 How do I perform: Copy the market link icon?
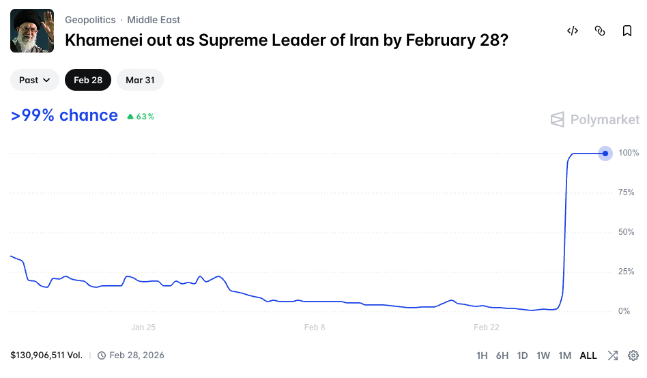[x=600, y=31]
